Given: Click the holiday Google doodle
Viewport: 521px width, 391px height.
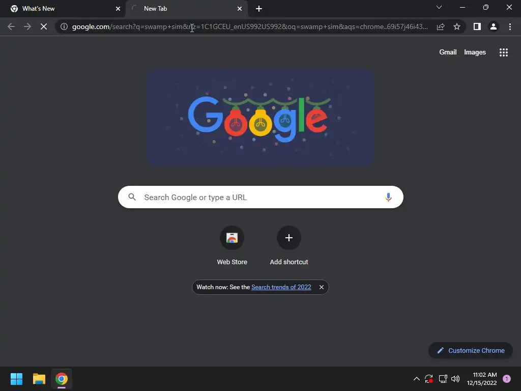Looking at the screenshot, I should [x=261, y=118].
